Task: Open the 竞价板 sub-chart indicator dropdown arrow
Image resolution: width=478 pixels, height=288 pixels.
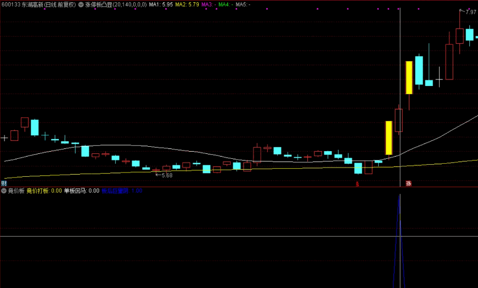Action: click(x=4, y=191)
